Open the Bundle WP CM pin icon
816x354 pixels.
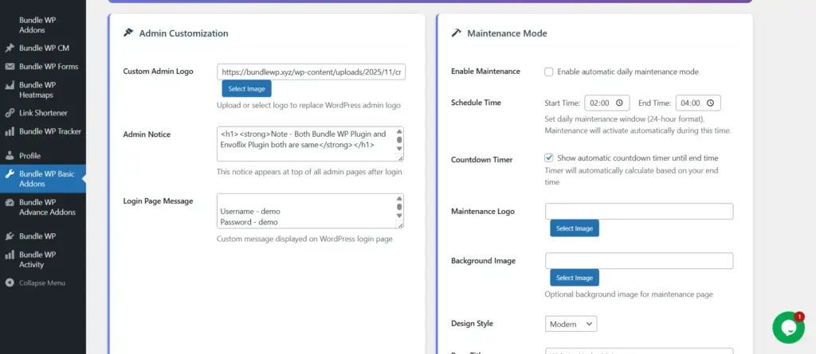tap(10, 48)
